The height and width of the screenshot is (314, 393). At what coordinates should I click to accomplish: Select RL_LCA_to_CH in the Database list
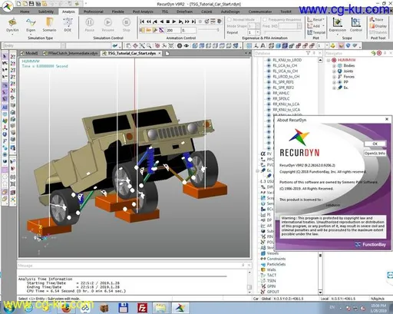point(285,65)
